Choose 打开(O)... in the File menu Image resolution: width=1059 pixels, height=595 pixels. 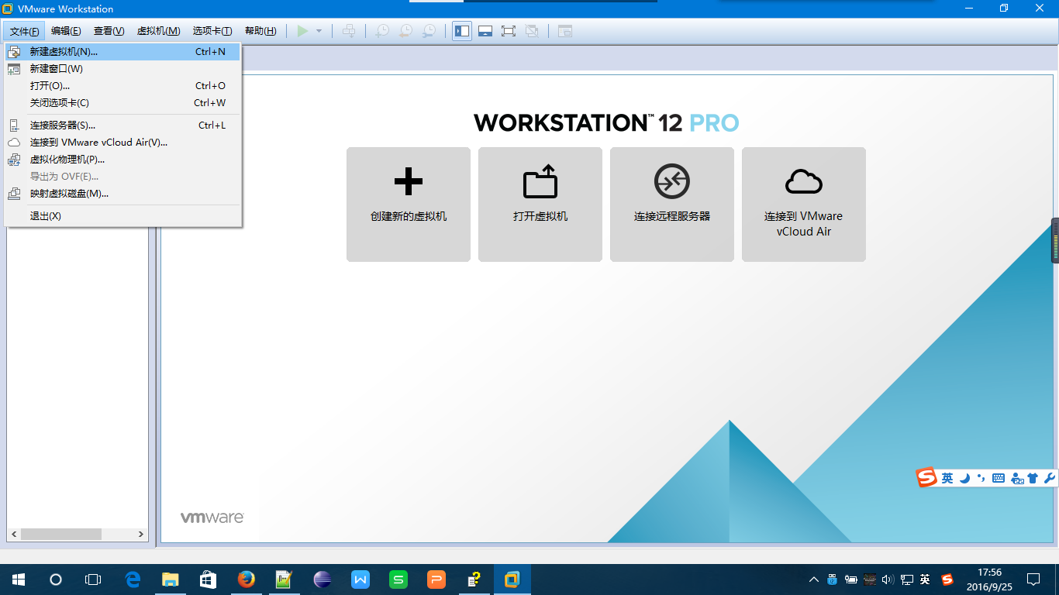(122, 86)
